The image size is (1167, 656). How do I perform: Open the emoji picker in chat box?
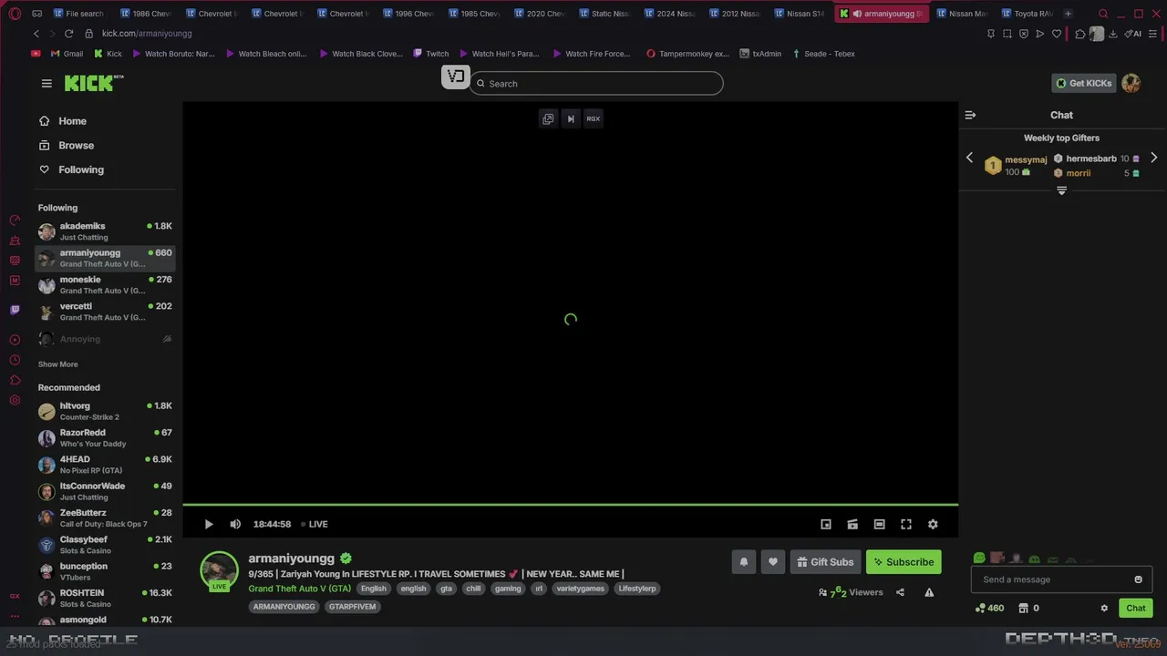[x=1138, y=579]
